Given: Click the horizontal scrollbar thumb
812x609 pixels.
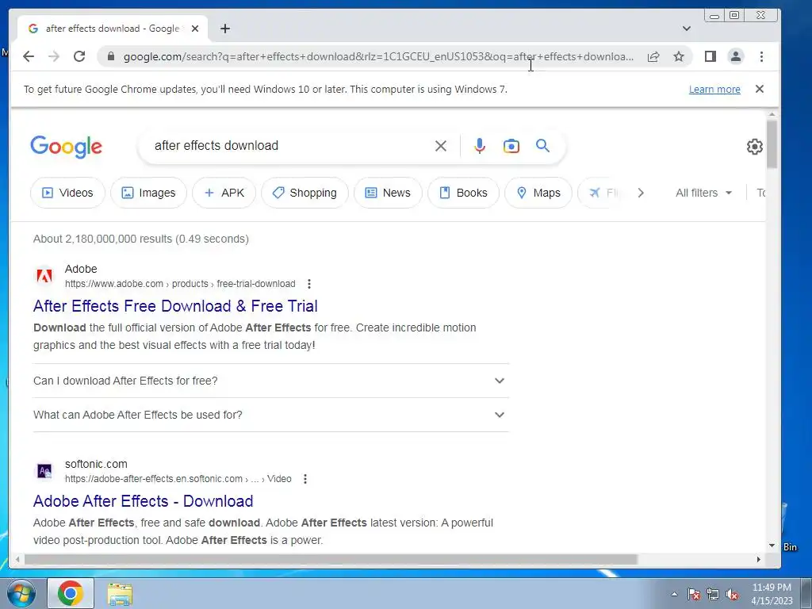Looking at the screenshot, I should tap(331, 559).
